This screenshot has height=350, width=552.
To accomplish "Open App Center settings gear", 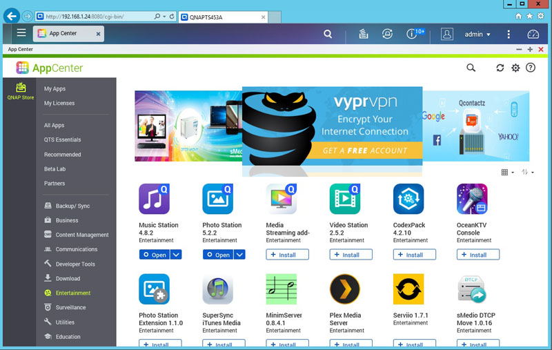I will pyautogui.click(x=515, y=68).
